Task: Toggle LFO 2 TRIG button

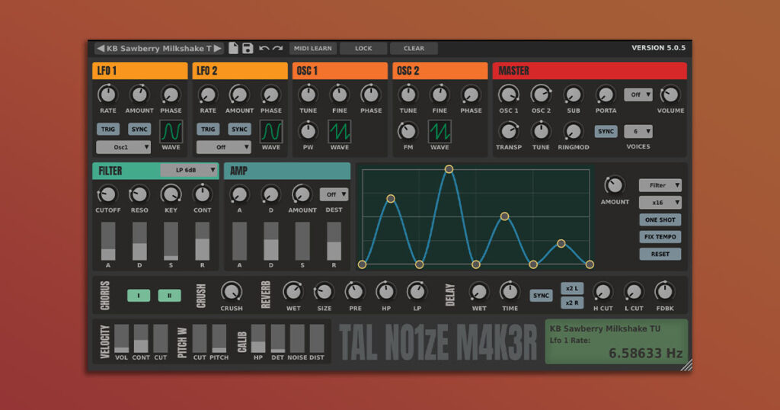Action: pyautogui.click(x=208, y=130)
